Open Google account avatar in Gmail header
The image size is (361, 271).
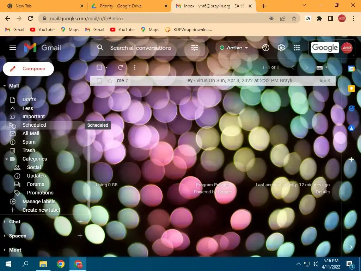tap(347, 48)
